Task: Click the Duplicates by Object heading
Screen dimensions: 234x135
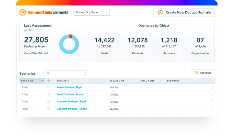Action: (154, 26)
